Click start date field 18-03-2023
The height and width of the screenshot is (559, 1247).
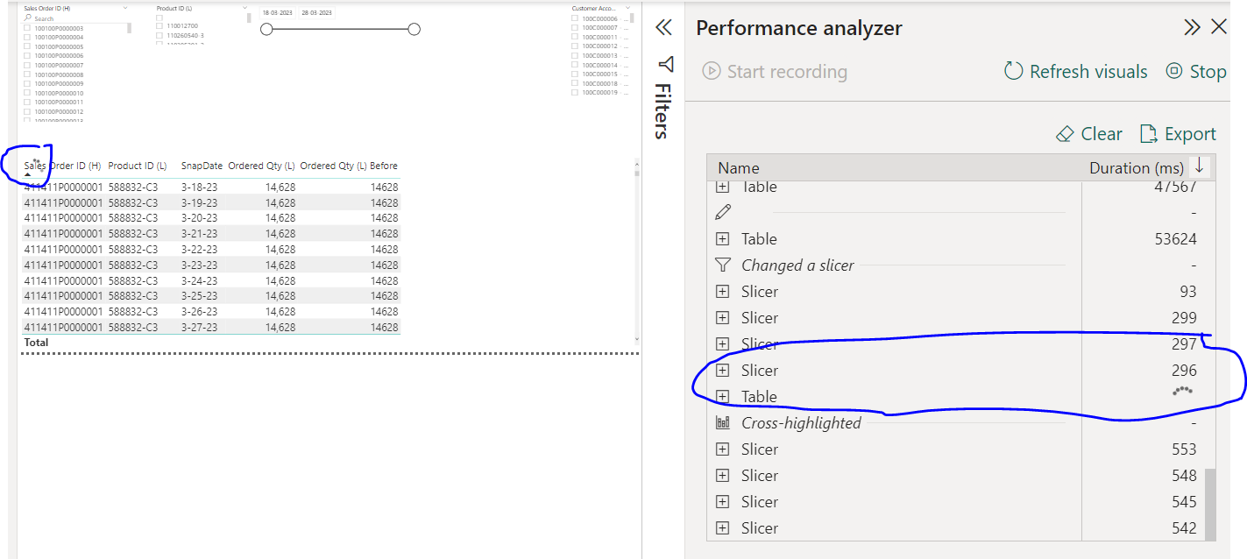[x=277, y=13]
